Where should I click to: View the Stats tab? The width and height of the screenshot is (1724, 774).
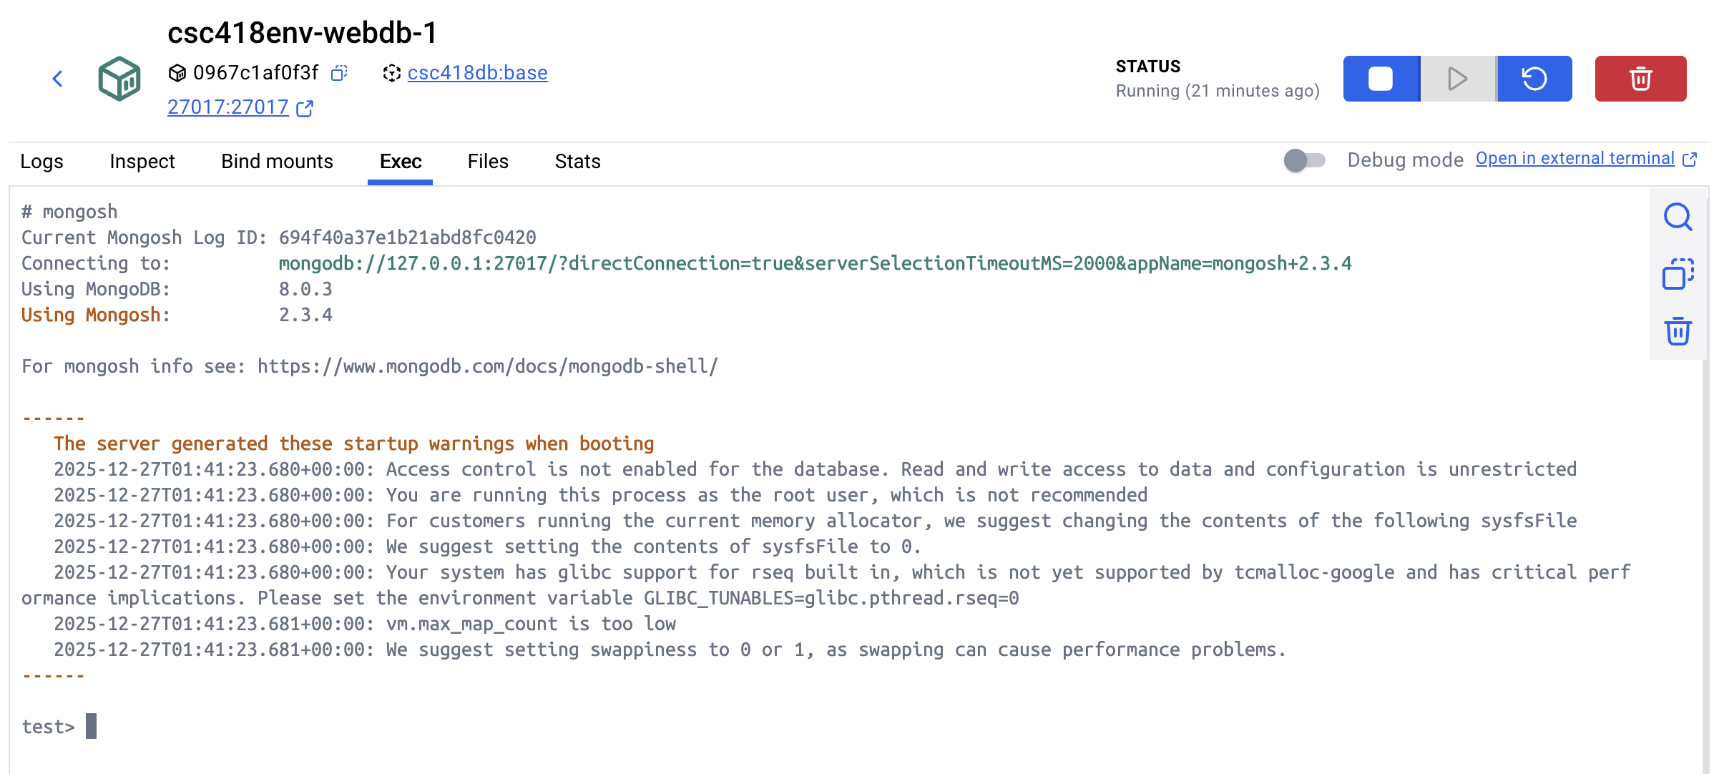pyautogui.click(x=577, y=162)
